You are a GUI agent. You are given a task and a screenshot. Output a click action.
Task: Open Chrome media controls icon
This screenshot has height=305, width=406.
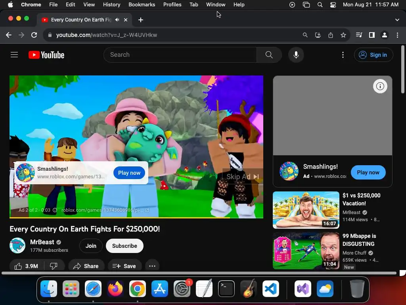[x=359, y=35]
